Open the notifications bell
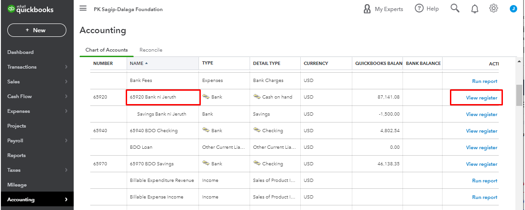Screen dimensions: 525x210 coord(475,9)
